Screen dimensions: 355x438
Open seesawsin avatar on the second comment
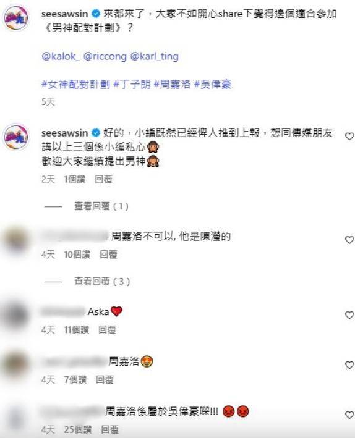pyautogui.click(x=16, y=137)
